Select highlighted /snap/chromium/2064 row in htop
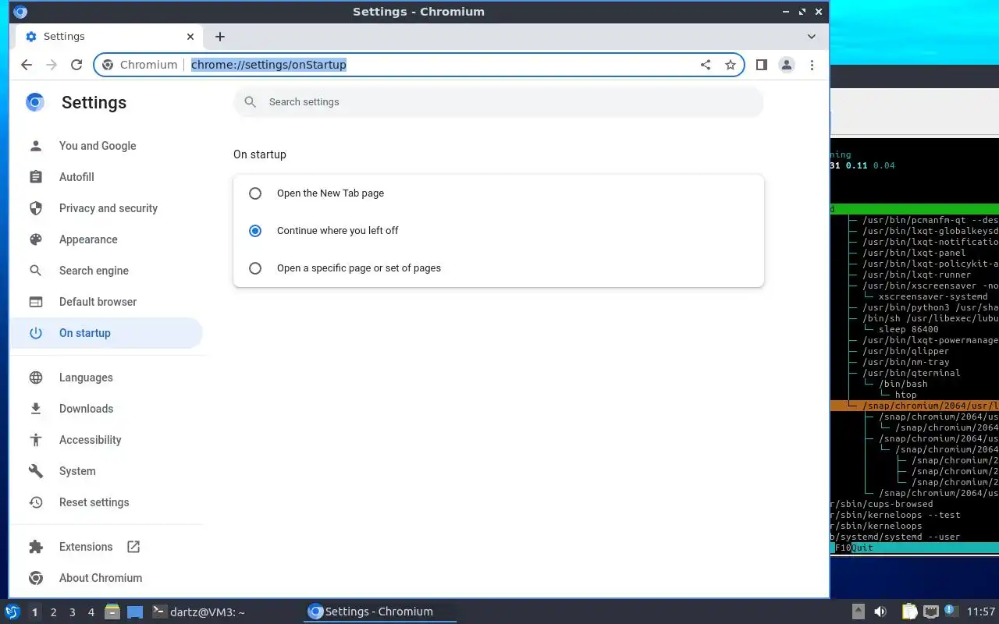This screenshot has height=624, width=999. [915, 406]
